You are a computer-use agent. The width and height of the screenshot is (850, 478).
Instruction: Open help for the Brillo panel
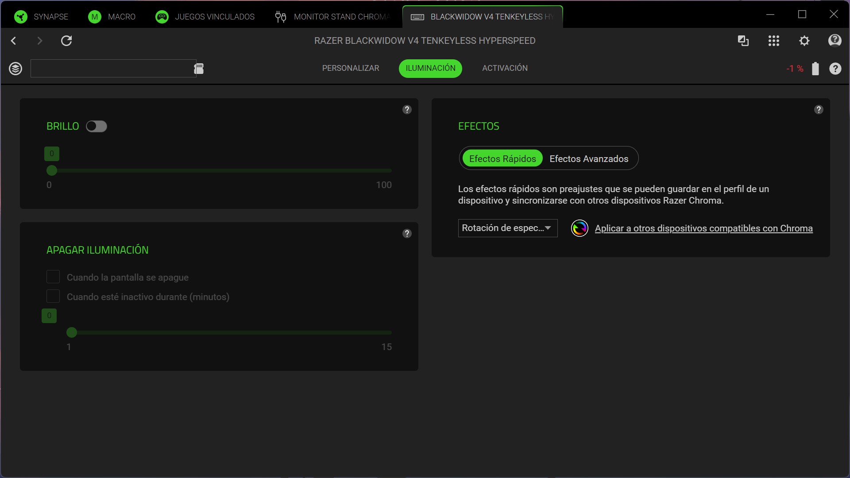[407, 109]
